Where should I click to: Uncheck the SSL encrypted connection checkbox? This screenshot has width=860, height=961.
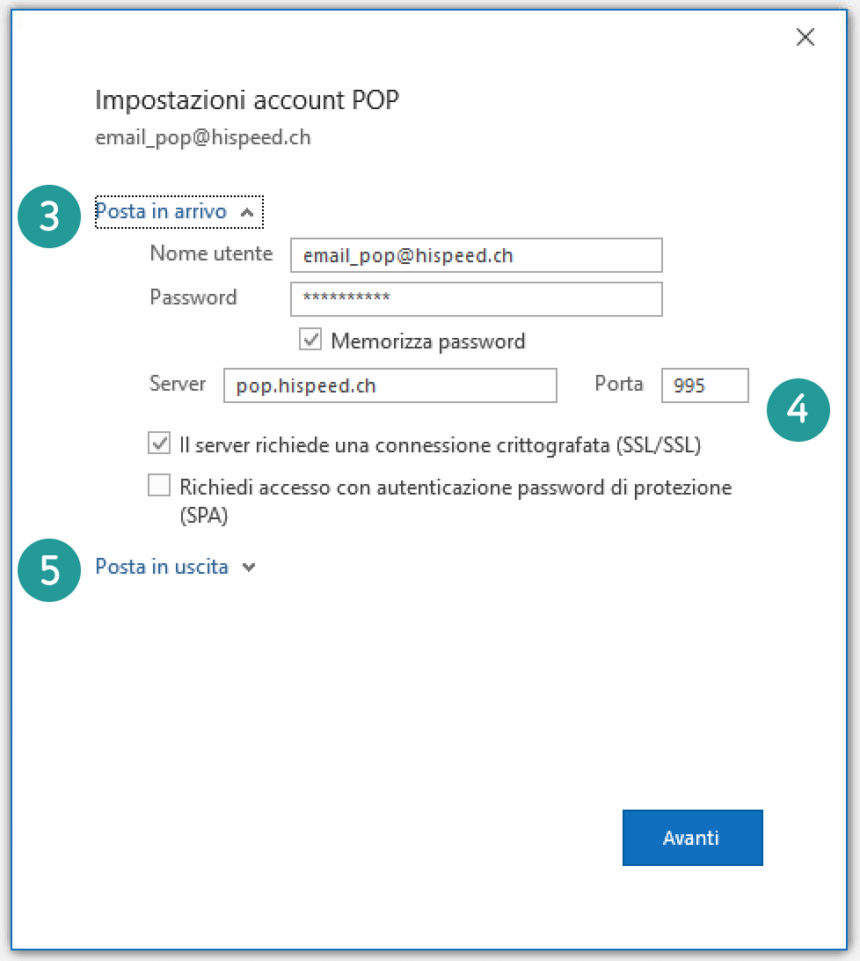159,444
